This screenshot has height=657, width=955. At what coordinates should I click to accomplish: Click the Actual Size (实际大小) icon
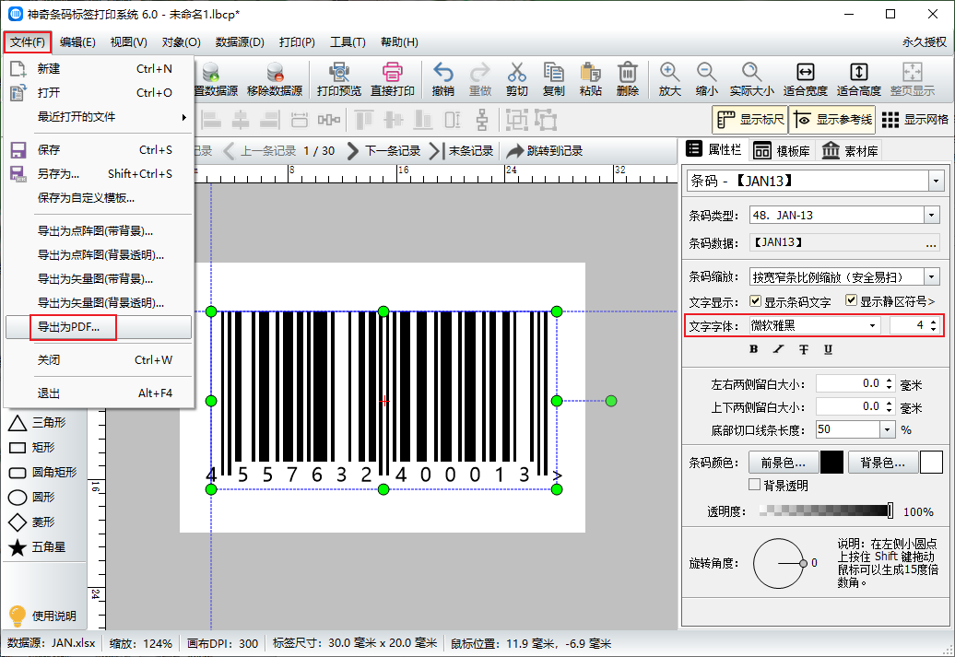pyautogui.click(x=751, y=73)
